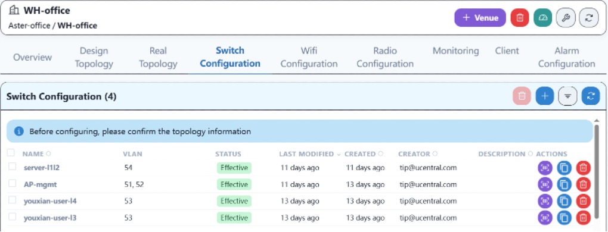Sort by the CREATOR column header

(418, 154)
